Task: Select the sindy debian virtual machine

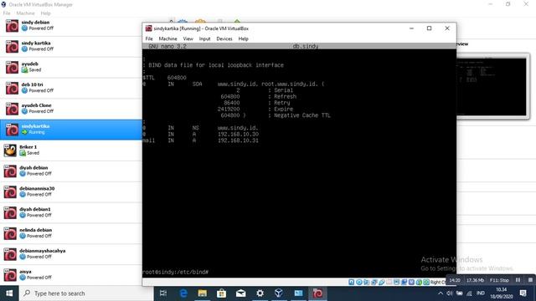Action: 71,26
